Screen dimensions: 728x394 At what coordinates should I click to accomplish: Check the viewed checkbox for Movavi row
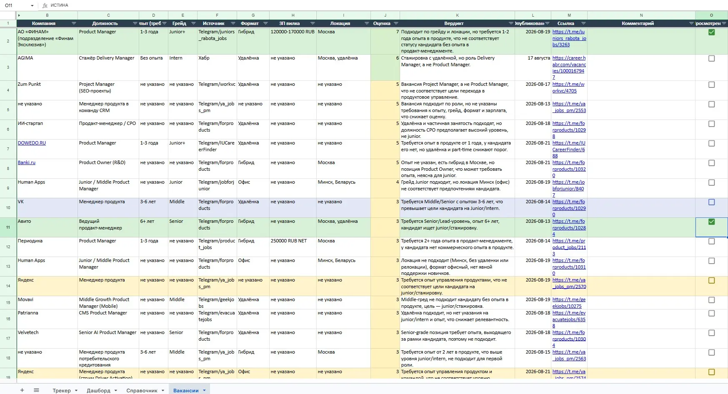[x=711, y=300]
